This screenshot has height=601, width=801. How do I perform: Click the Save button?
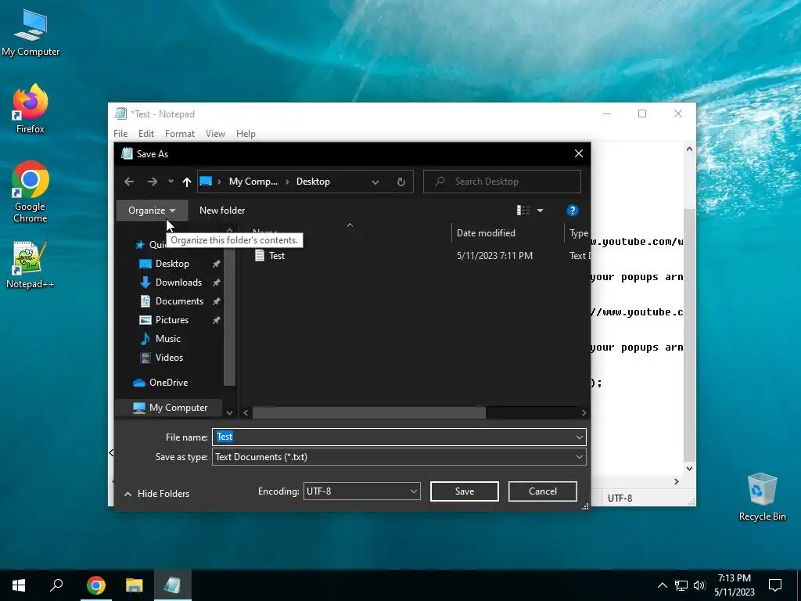[x=465, y=491]
